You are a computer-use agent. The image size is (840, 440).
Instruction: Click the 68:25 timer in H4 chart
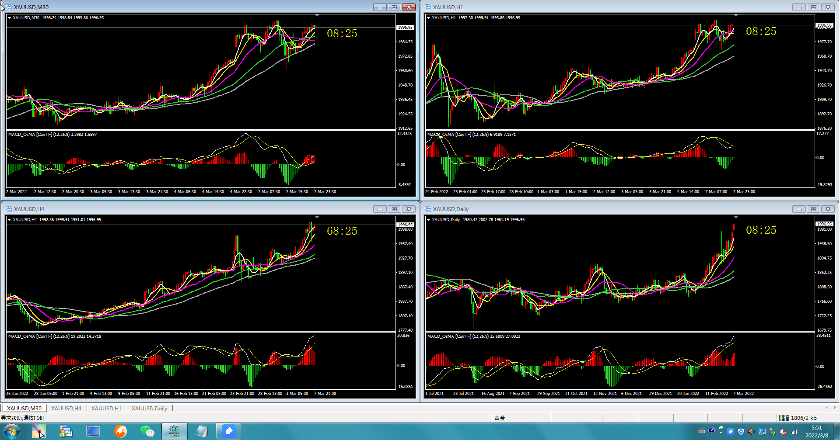(342, 231)
